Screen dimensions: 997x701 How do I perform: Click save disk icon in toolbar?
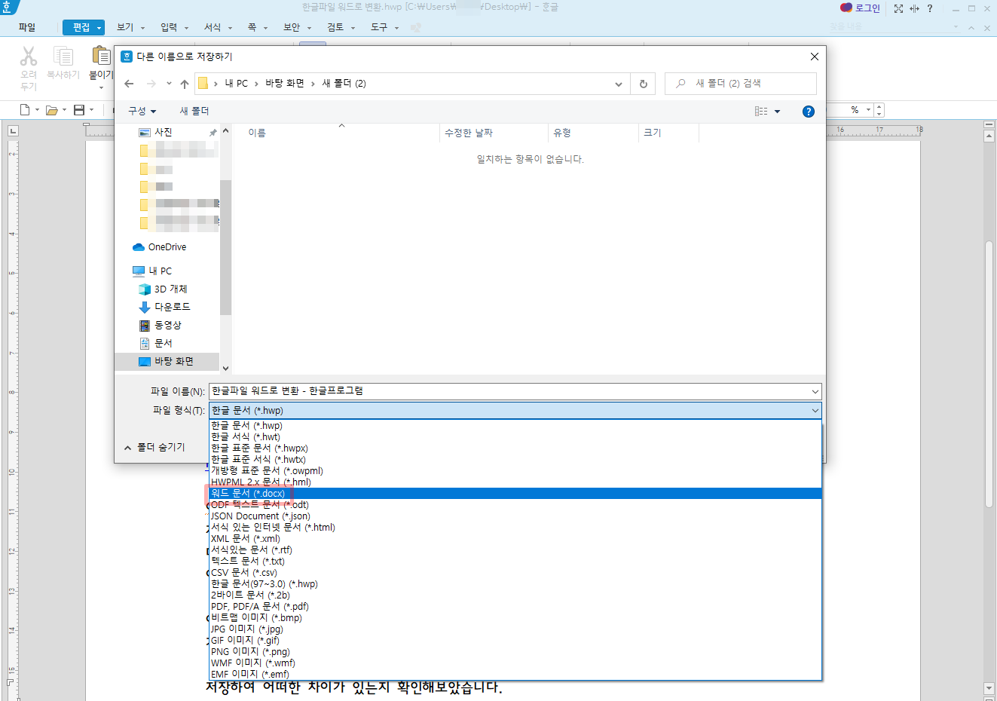pos(79,110)
